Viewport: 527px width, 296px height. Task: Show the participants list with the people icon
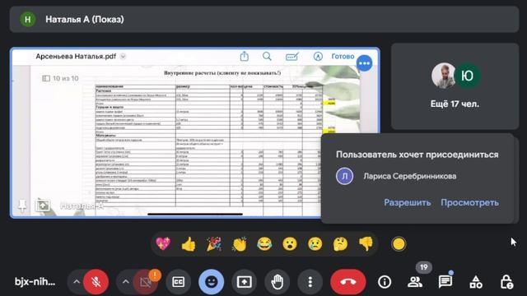[415, 282]
